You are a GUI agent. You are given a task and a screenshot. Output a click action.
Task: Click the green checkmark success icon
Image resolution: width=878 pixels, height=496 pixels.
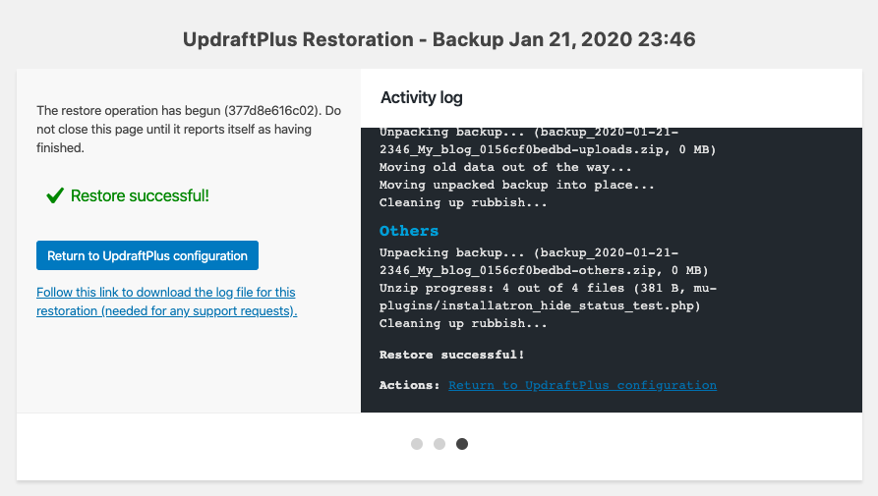click(x=55, y=195)
